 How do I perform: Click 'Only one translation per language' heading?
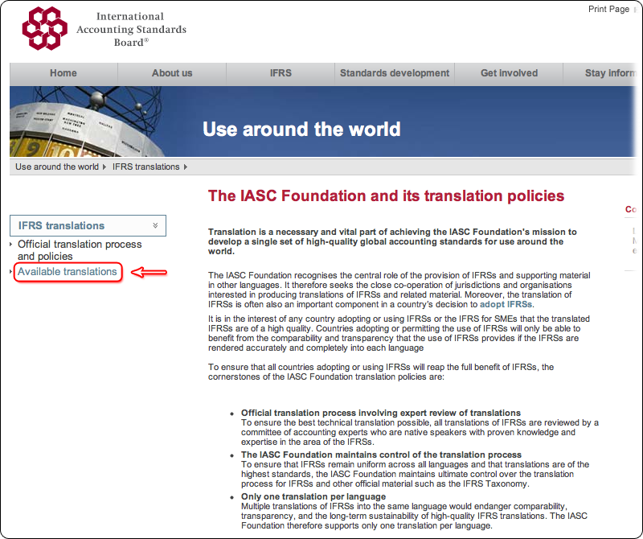coord(313,496)
